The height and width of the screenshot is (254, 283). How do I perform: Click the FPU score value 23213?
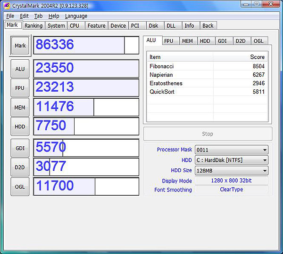pos(55,87)
